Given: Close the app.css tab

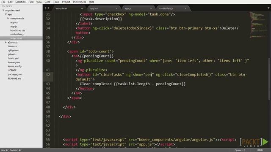Looking at the screenshot, I should 116,8.
